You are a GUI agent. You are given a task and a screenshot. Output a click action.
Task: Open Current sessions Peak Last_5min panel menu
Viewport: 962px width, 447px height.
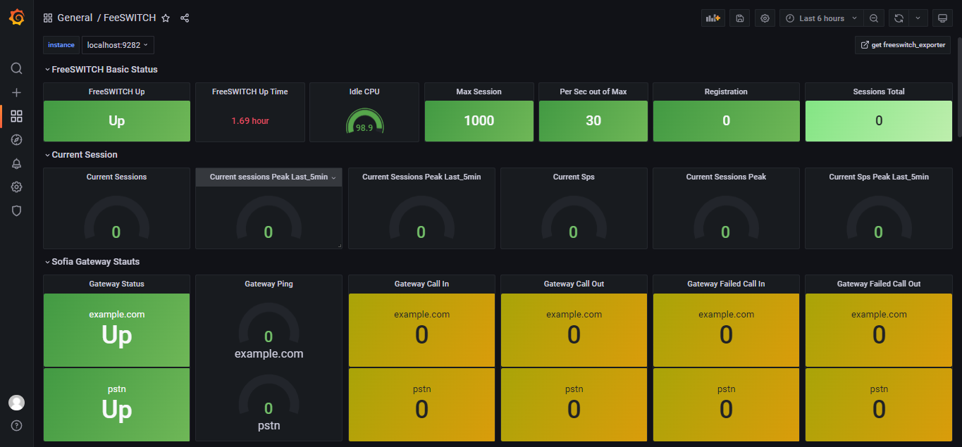click(x=334, y=177)
